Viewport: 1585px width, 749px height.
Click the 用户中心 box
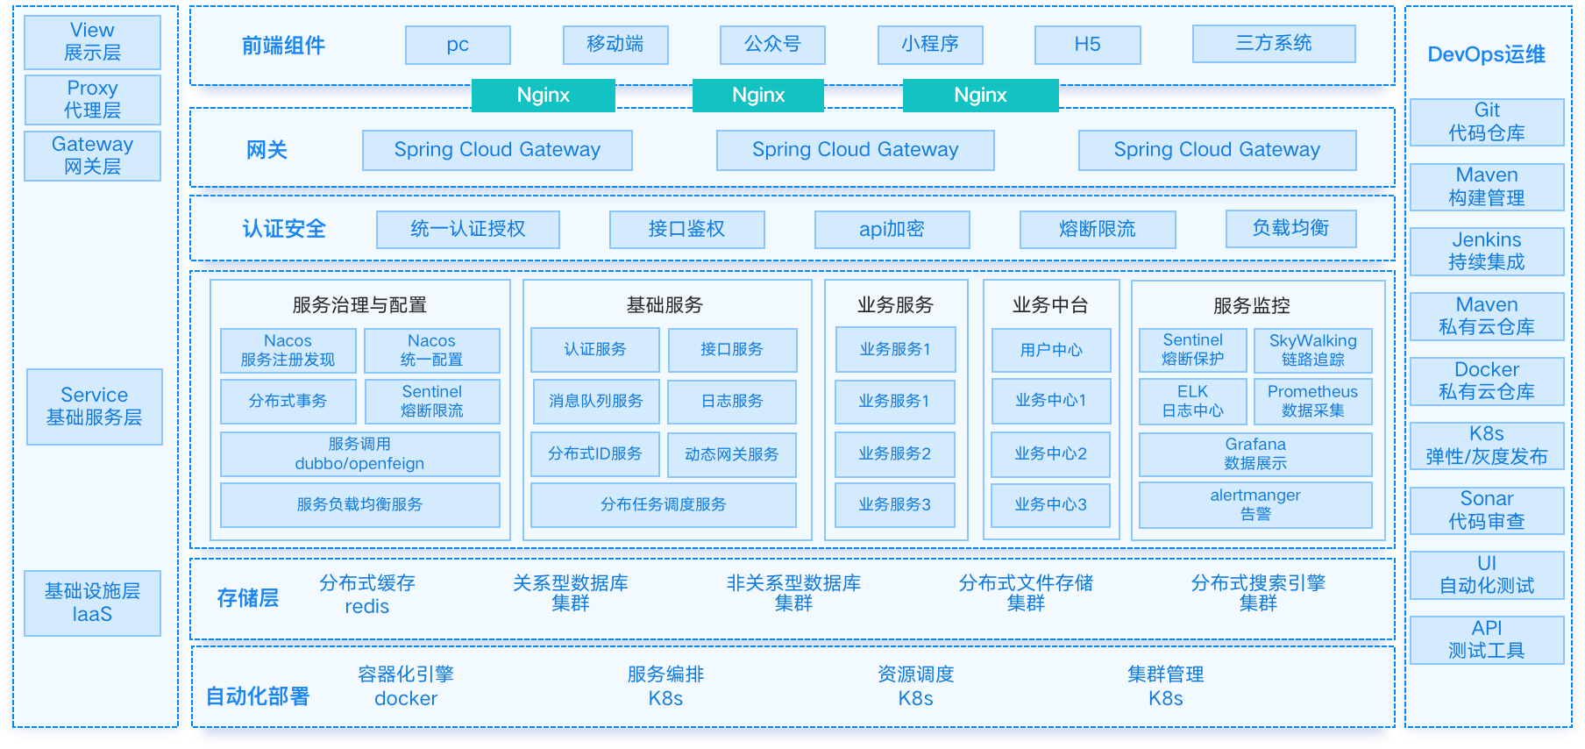tap(1051, 351)
